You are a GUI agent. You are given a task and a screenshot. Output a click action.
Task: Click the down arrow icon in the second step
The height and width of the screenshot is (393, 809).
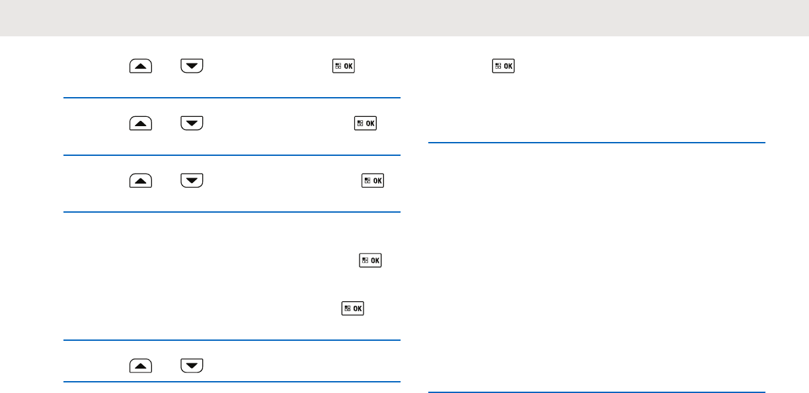click(192, 123)
